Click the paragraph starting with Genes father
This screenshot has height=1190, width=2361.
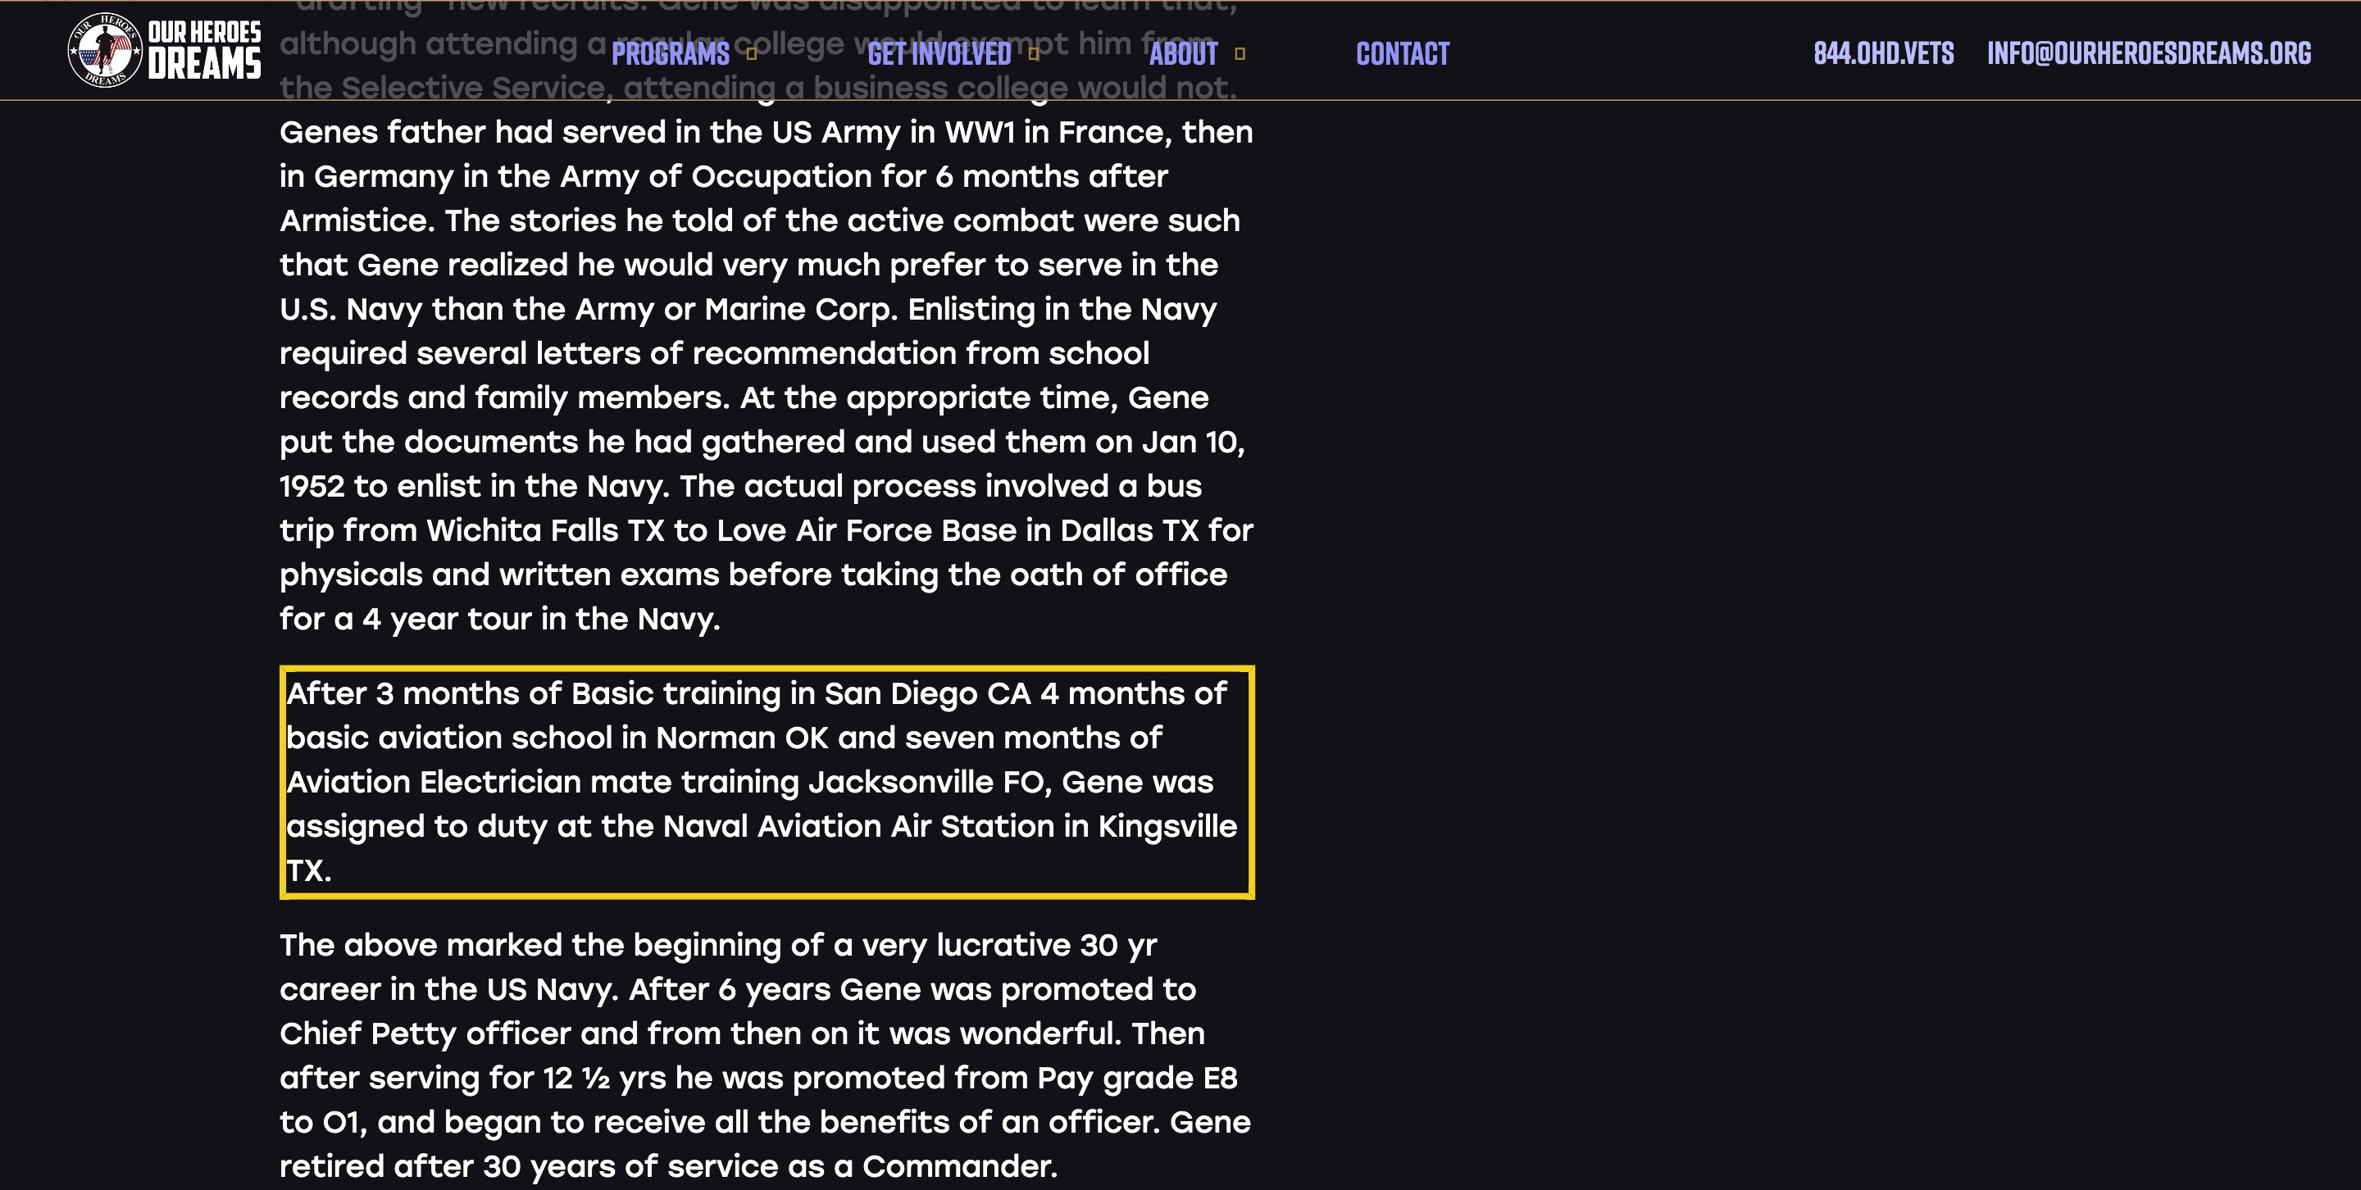pos(767,375)
